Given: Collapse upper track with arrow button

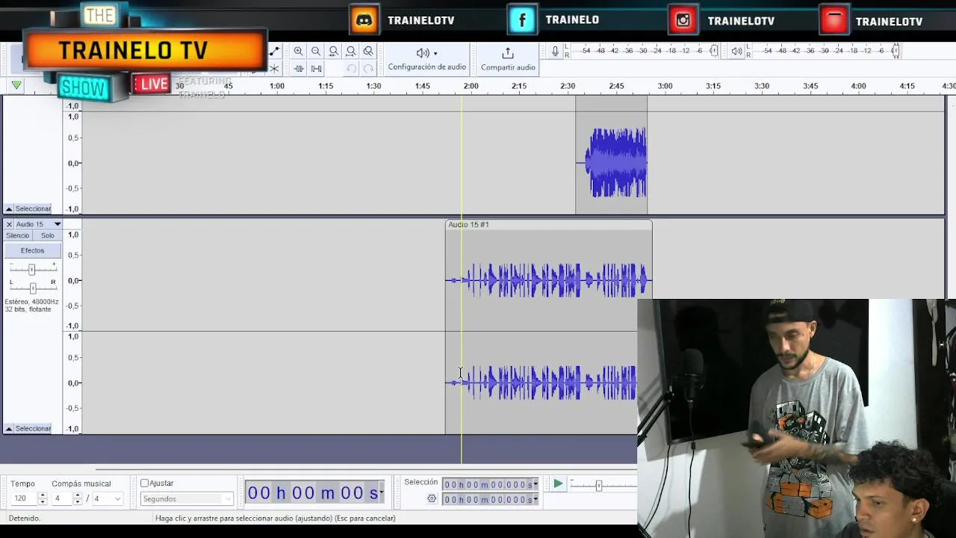Looking at the screenshot, I should coord(9,209).
